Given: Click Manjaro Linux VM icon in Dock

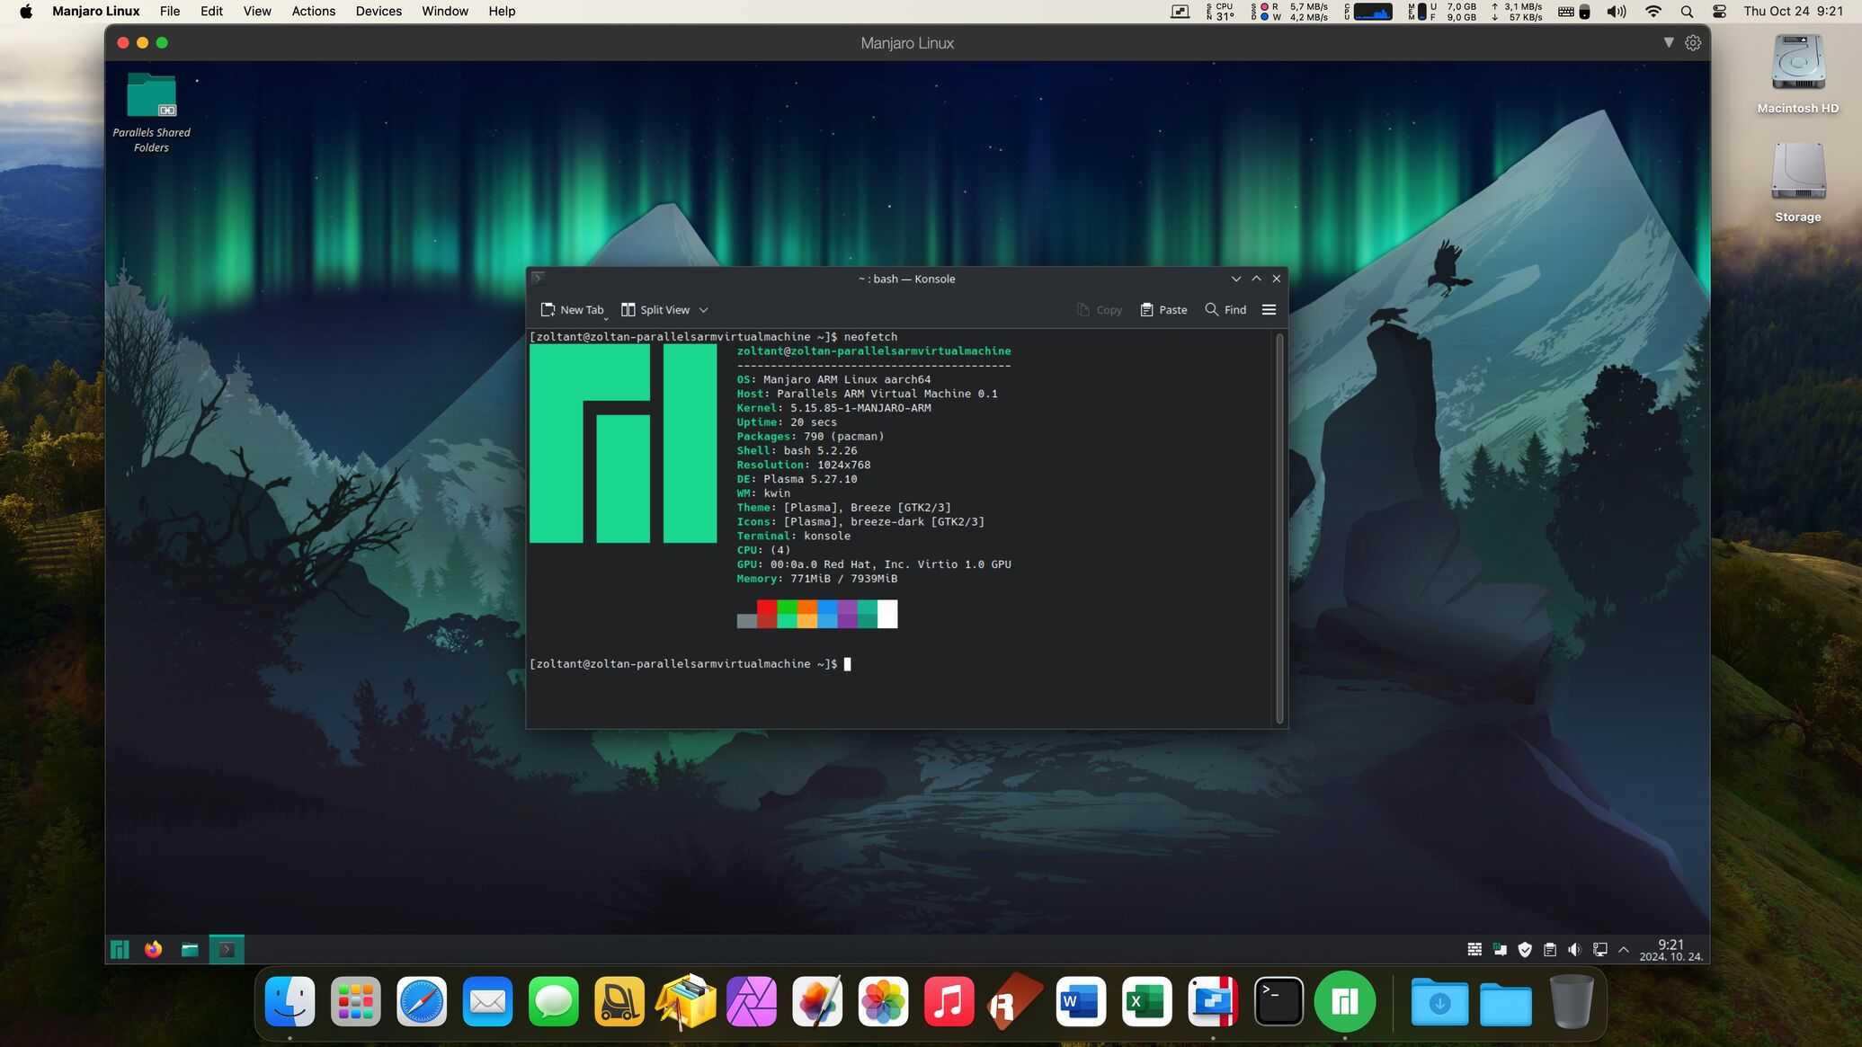Looking at the screenshot, I should click(x=1345, y=1001).
